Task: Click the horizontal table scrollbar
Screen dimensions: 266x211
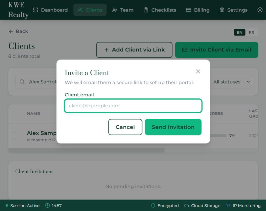Action: 86,151
